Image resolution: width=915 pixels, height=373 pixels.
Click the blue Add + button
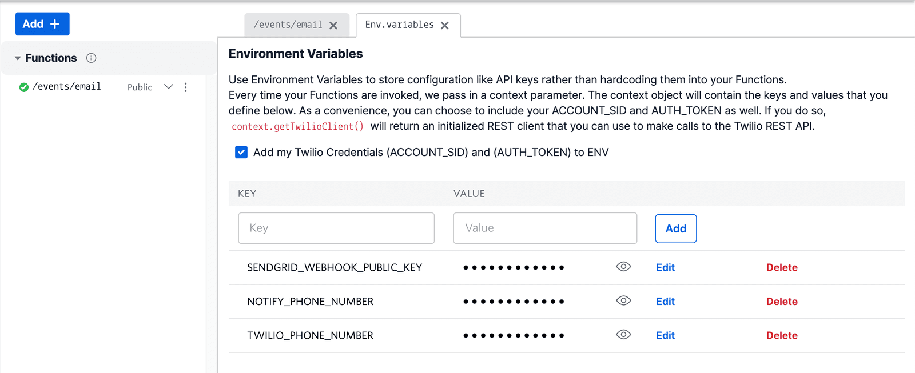(x=42, y=24)
